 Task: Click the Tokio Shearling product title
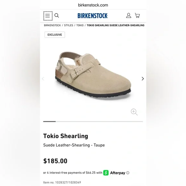66,136
